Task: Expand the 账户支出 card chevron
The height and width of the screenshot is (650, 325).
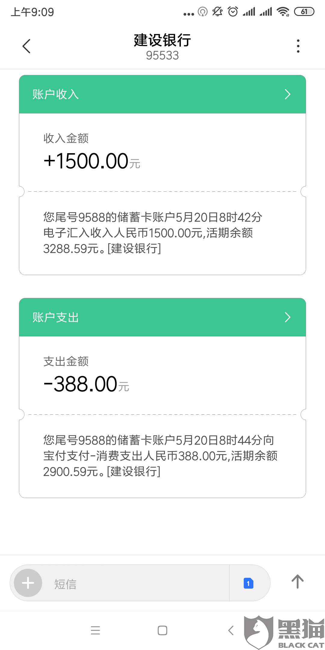Action: (287, 317)
